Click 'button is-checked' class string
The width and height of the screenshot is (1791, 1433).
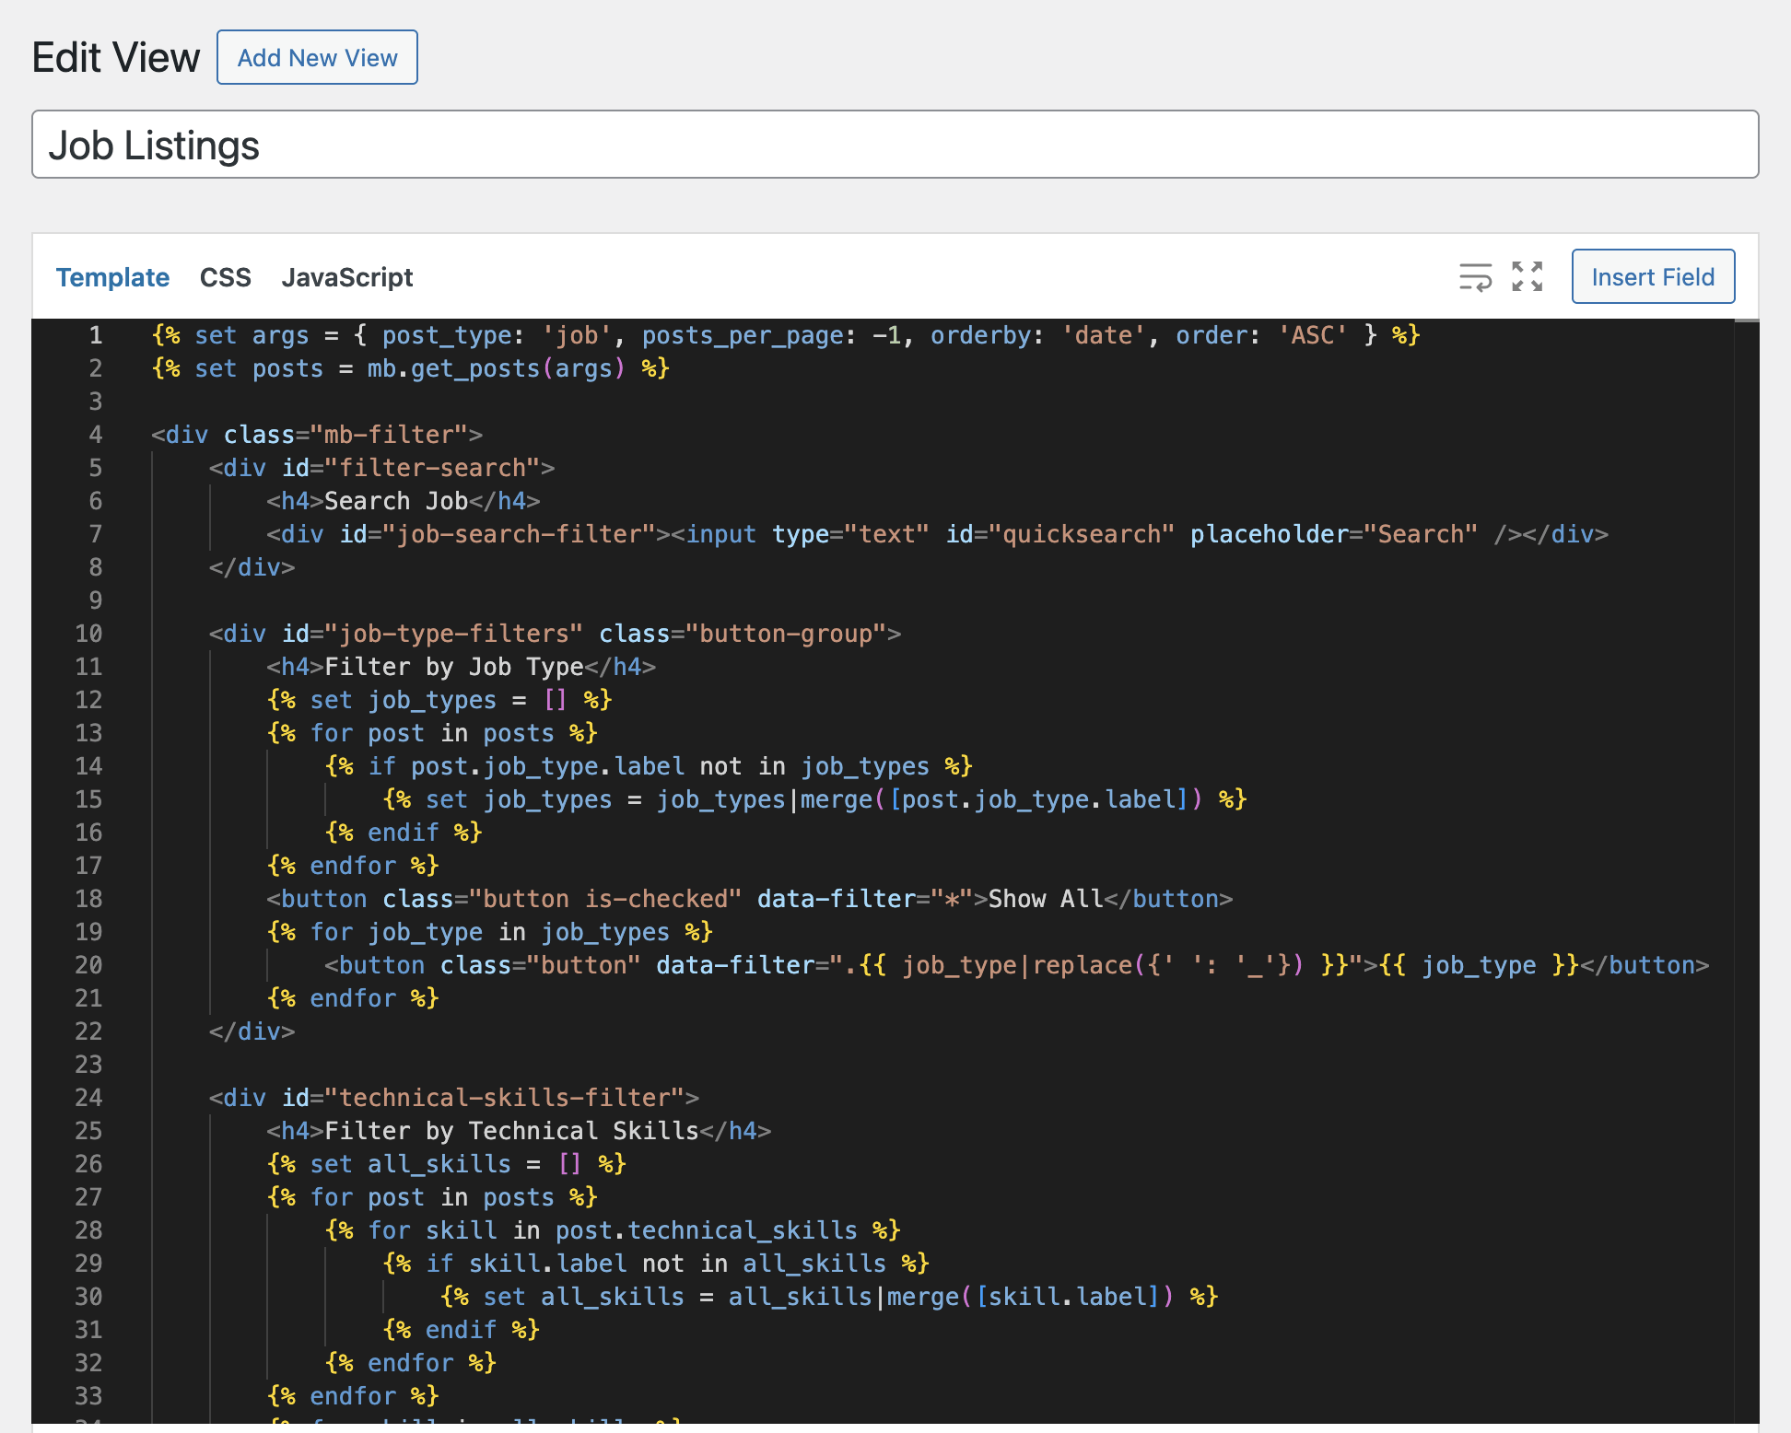pyautogui.click(x=605, y=899)
